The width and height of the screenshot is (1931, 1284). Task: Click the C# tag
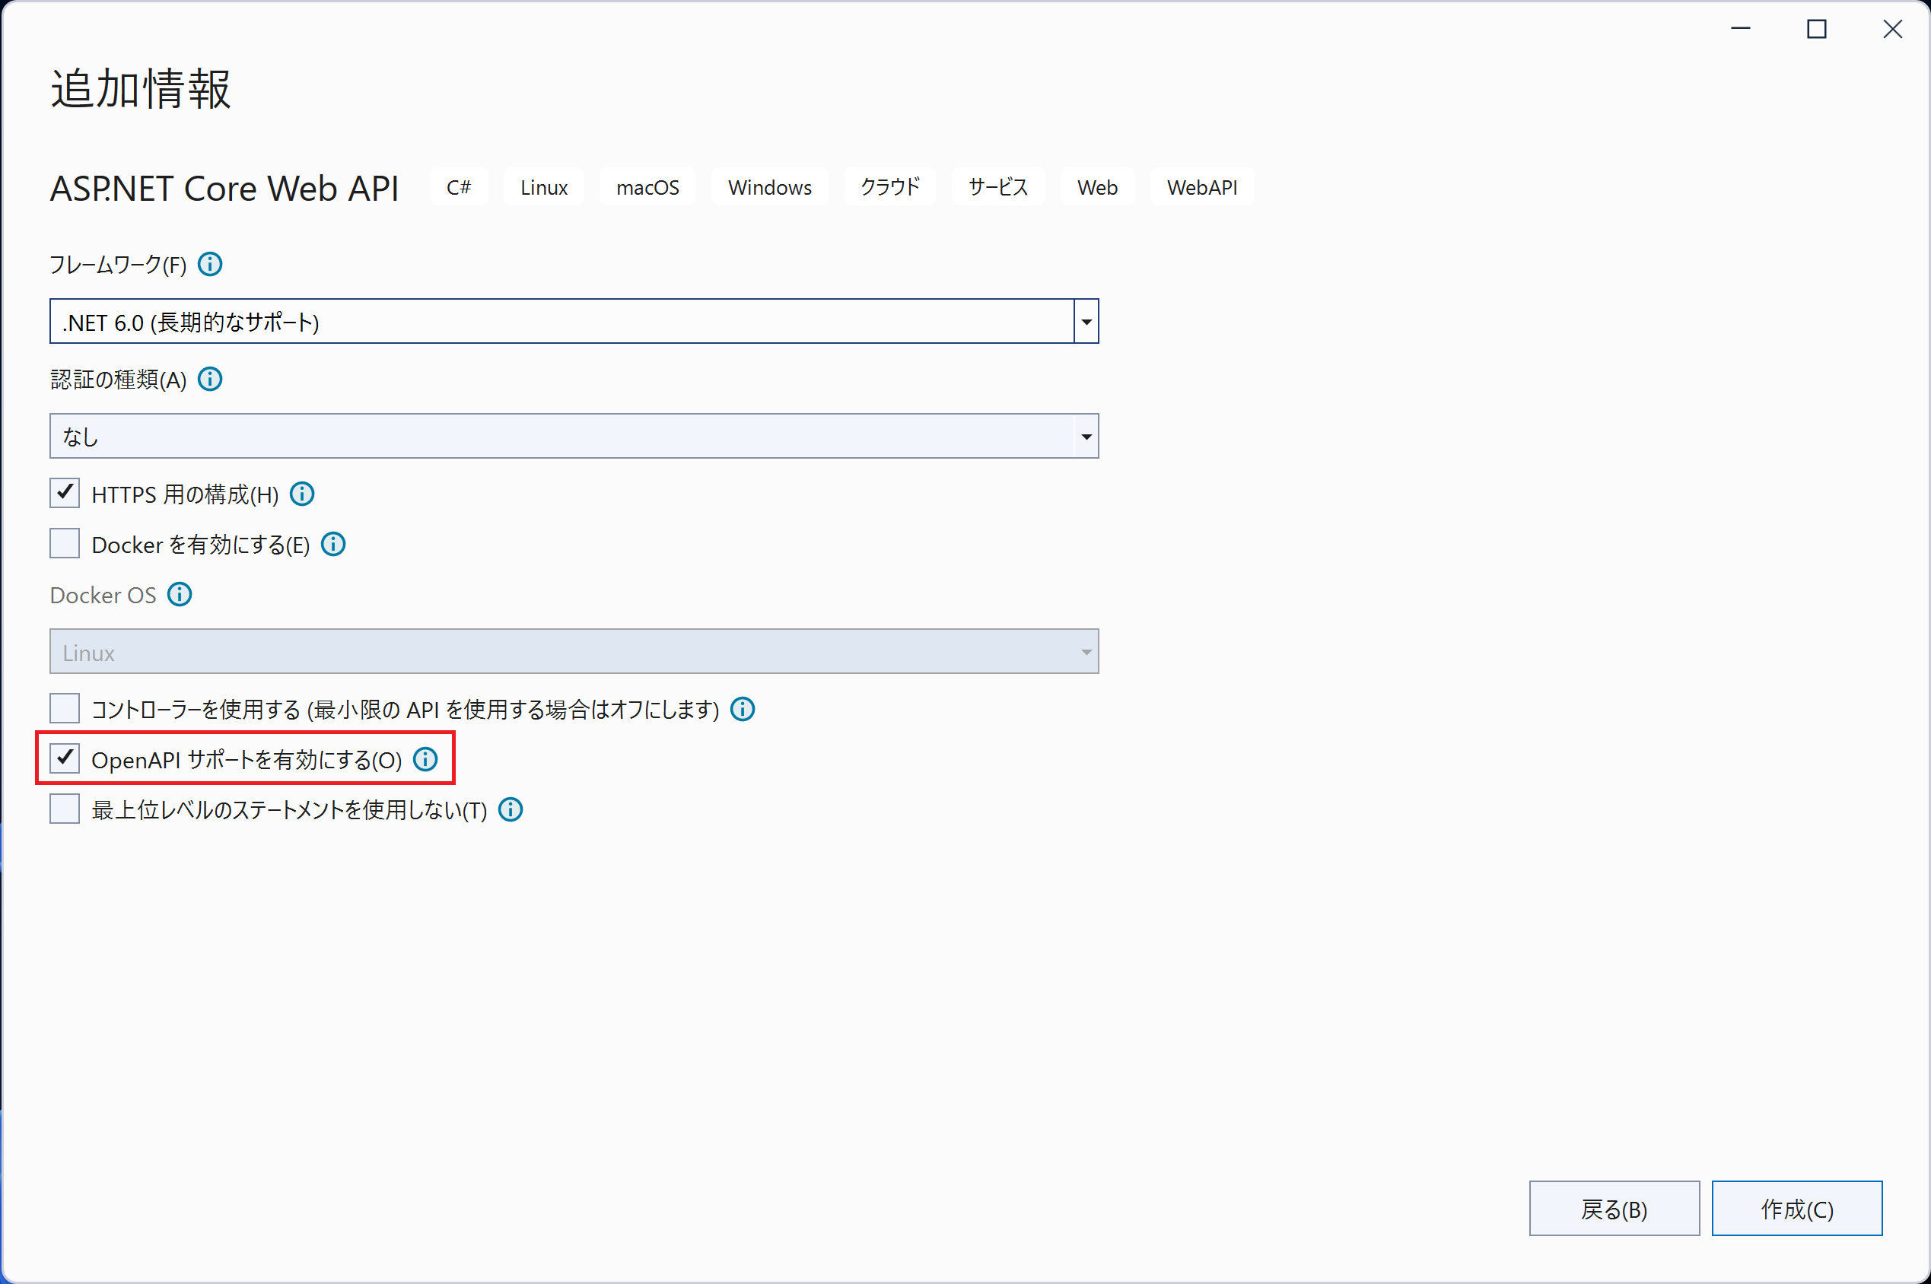[459, 188]
